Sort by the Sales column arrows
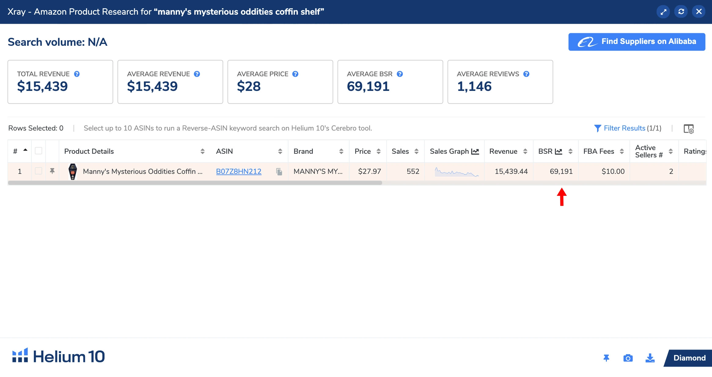The width and height of the screenshot is (712, 377). pyautogui.click(x=416, y=152)
